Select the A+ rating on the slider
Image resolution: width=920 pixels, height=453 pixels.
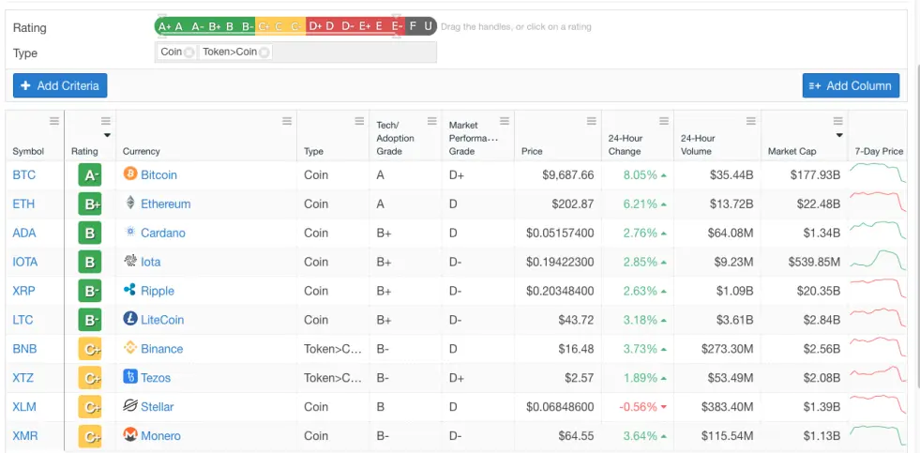point(164,26)
